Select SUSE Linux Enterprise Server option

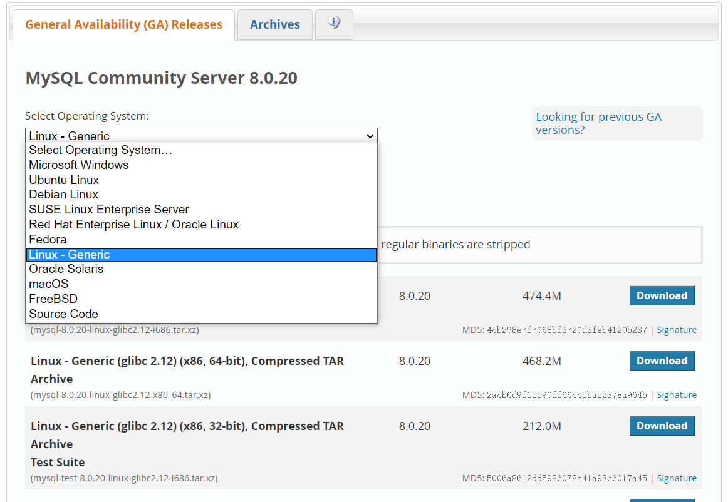109,210
